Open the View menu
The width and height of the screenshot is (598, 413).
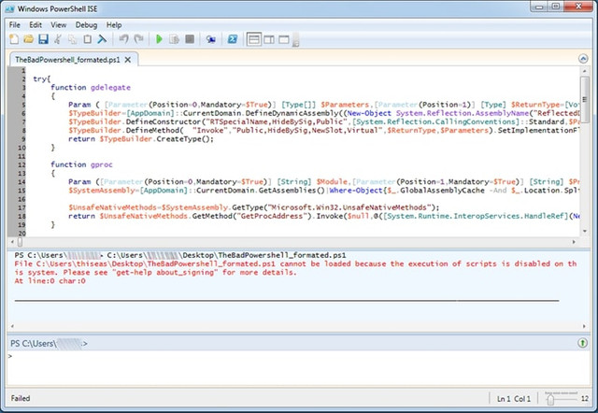59,23
